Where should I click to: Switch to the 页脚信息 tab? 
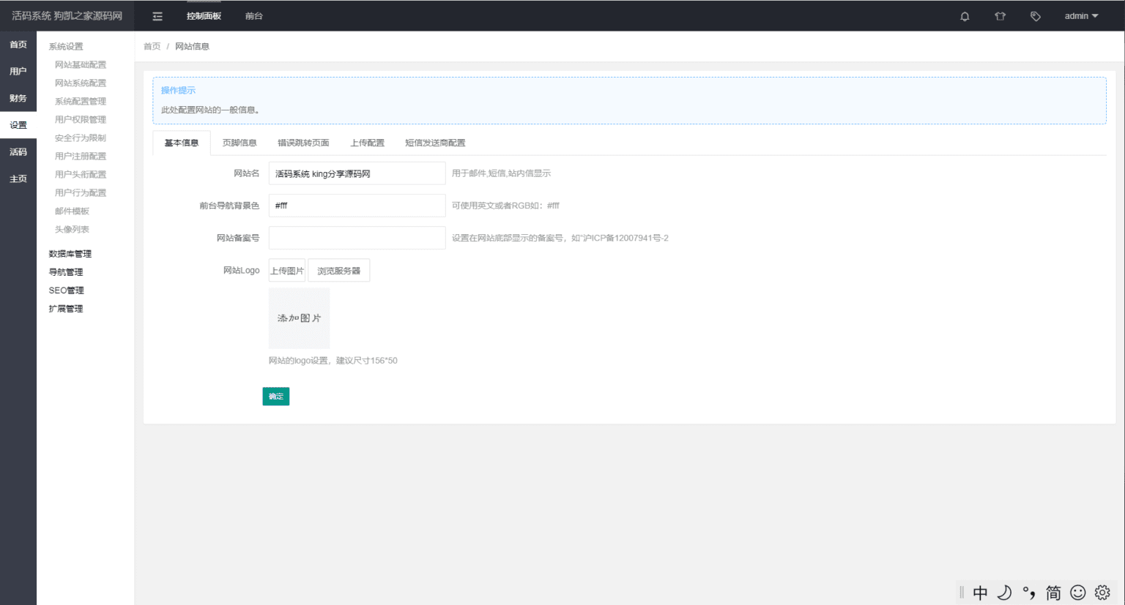click(x=240, y=143)
